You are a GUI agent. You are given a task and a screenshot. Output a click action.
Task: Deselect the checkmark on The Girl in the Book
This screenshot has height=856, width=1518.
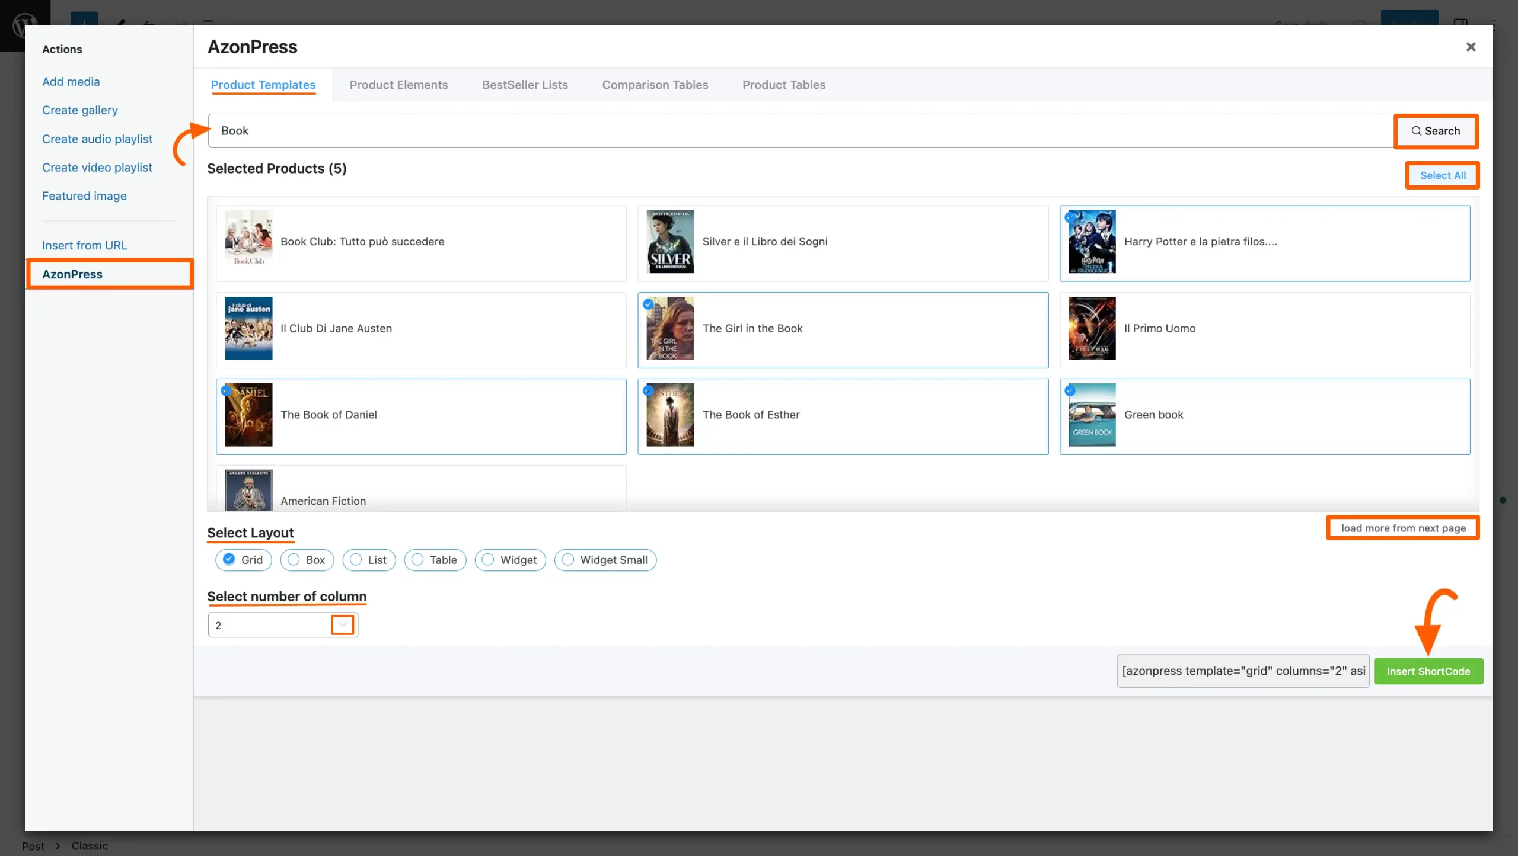(648, 304)
